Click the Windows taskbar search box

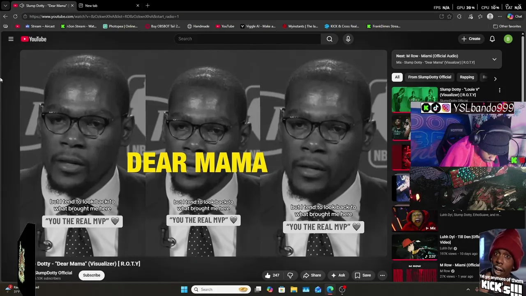click(221, 289)
